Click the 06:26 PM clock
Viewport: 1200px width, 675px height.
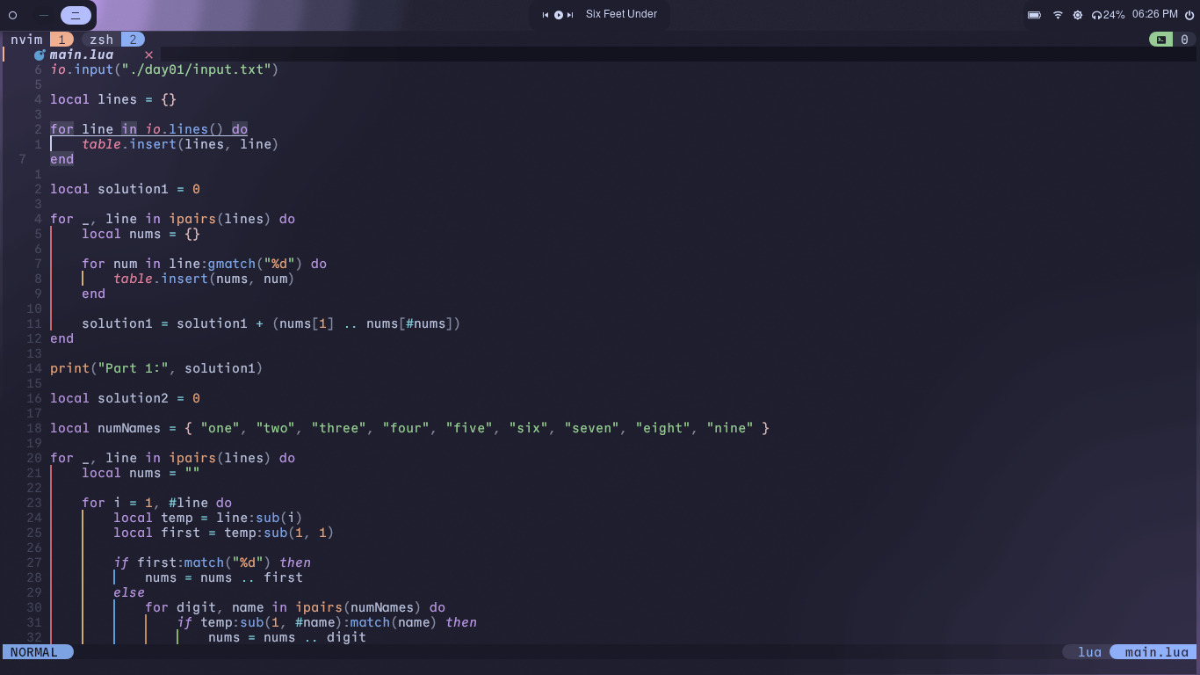[x=1154, y=14]
